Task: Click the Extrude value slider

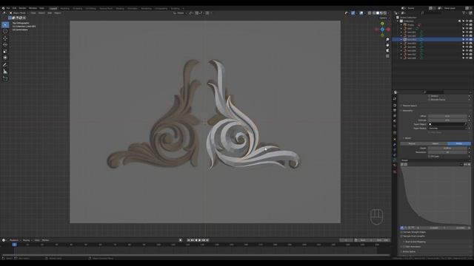Action: coord(447,120)
